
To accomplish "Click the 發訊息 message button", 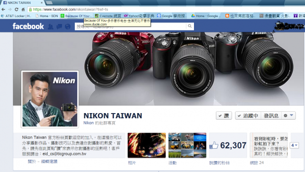I will (x=271, y=115).
